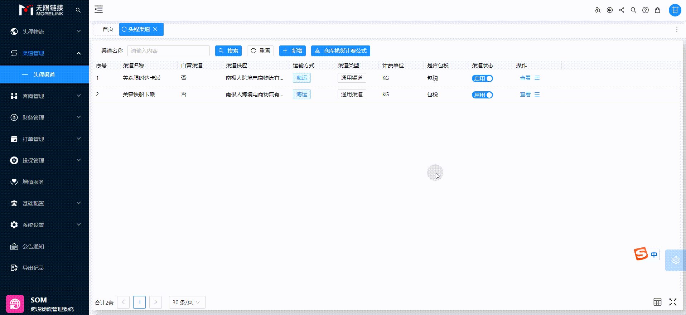Viewport: 686px width, 315px height.
Task: Open the 30 条/页 page size dropdown
Action: click(x=187, y=302)
